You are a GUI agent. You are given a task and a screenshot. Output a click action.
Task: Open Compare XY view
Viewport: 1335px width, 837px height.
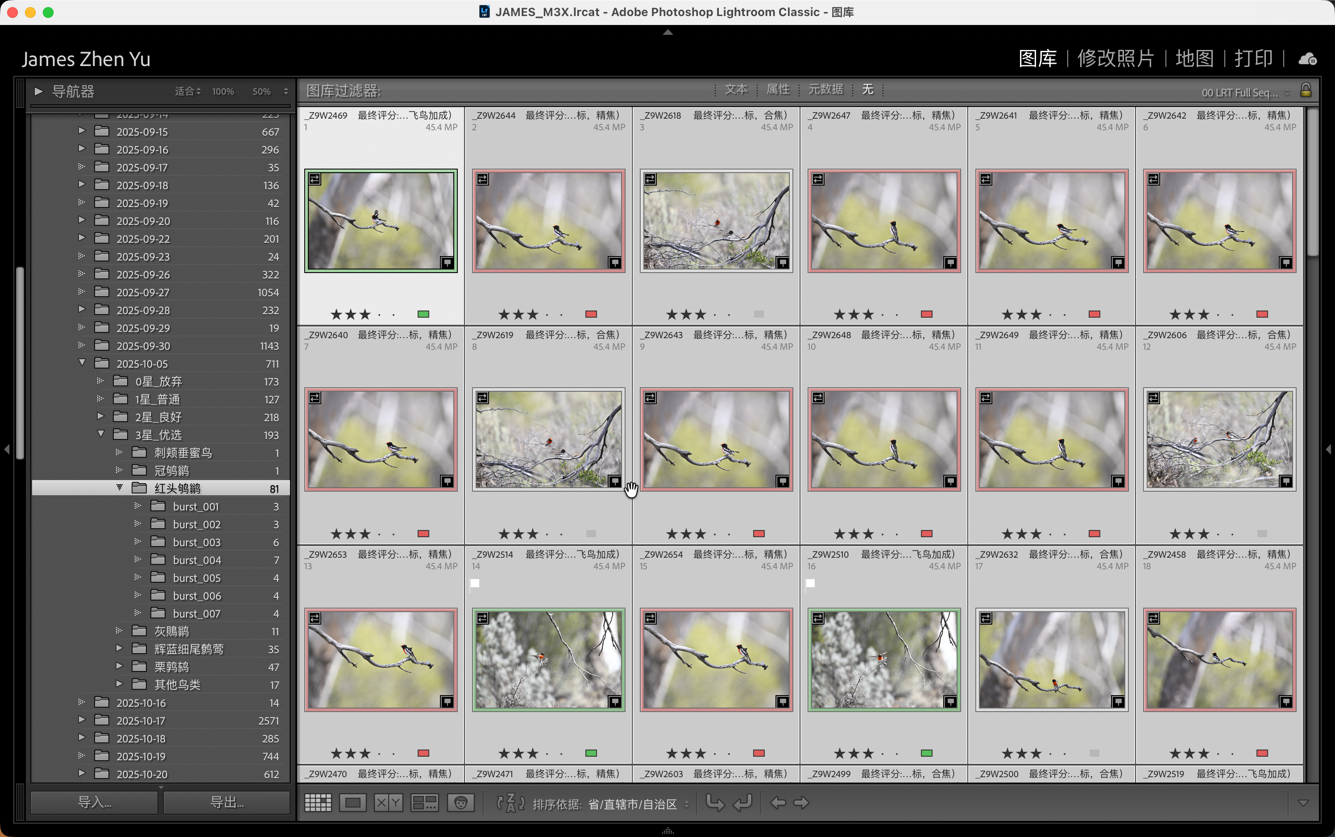click(388, 802)
